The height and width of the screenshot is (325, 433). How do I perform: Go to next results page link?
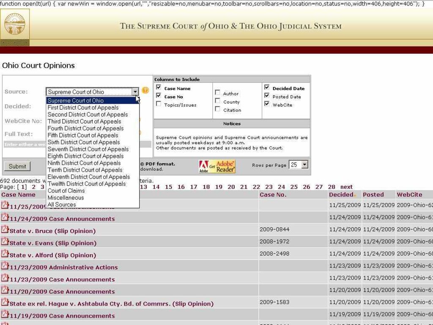click(346, 187)
